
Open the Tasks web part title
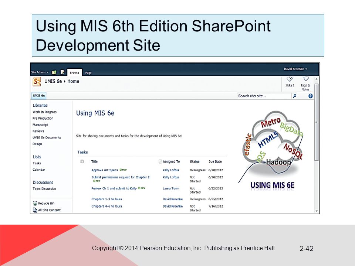click(82, 152)
